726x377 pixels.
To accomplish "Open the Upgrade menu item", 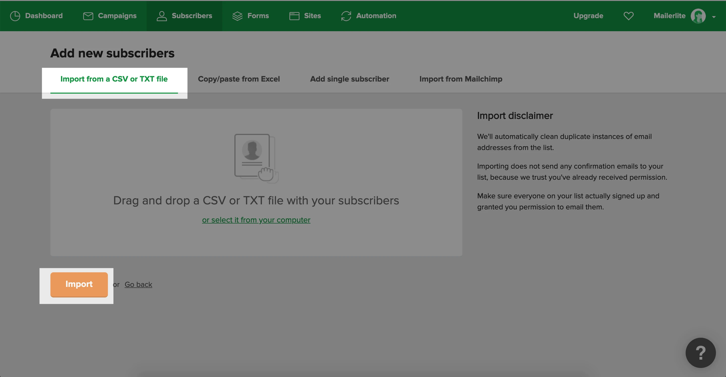I will point(588,16).
